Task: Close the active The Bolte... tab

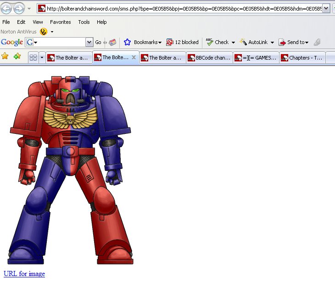Action: coord(134,57)
